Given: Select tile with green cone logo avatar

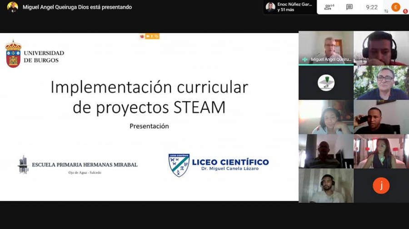Looking at the screenshot, I should (x=326, y=83).
